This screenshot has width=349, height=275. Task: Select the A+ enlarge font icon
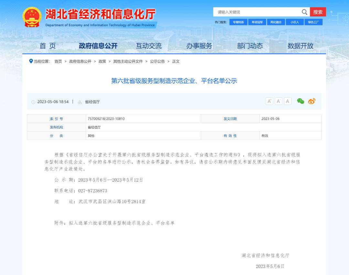pyautogui.click(x=269, y=101)
